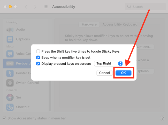Uncheck Beep when a modifier key is set
This screenshot has height=125, width=168.
tap(38, 57)
